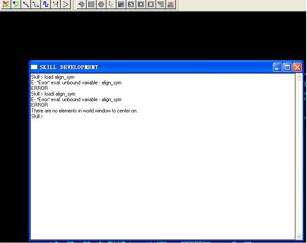The height and width of the screenshot is (243, 307).
Task: Minimize the SKILL DEVELOPMENT window
Action: [x=277, y=67]
